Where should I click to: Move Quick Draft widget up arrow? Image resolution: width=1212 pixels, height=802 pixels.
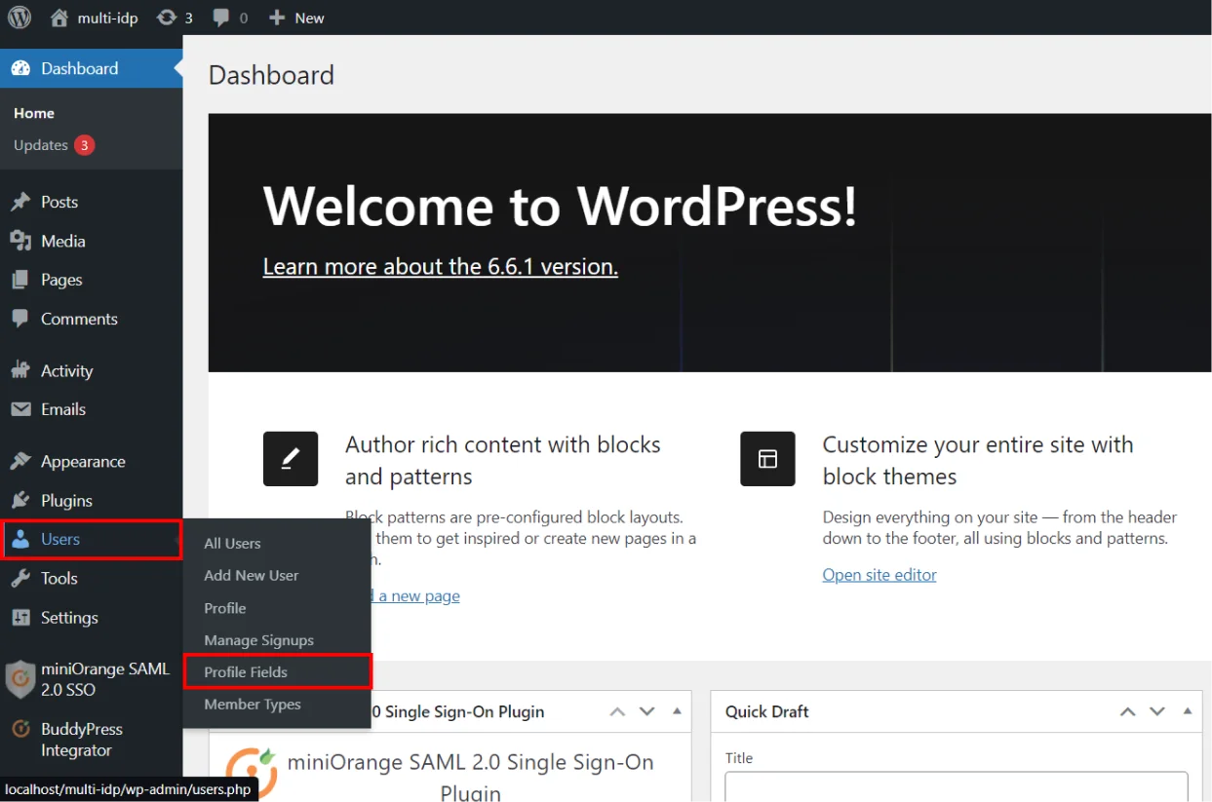click(x=1127, y=711)
